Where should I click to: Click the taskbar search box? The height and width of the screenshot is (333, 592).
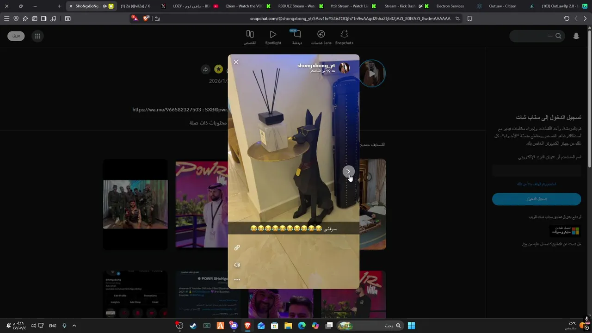(x=370, y=326)
